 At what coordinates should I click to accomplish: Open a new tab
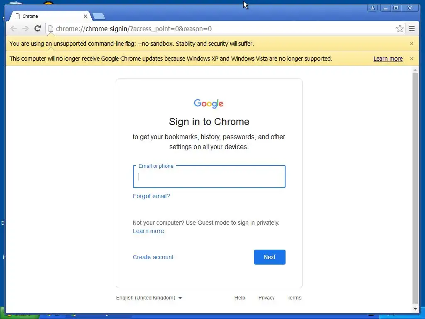[99, 17]
